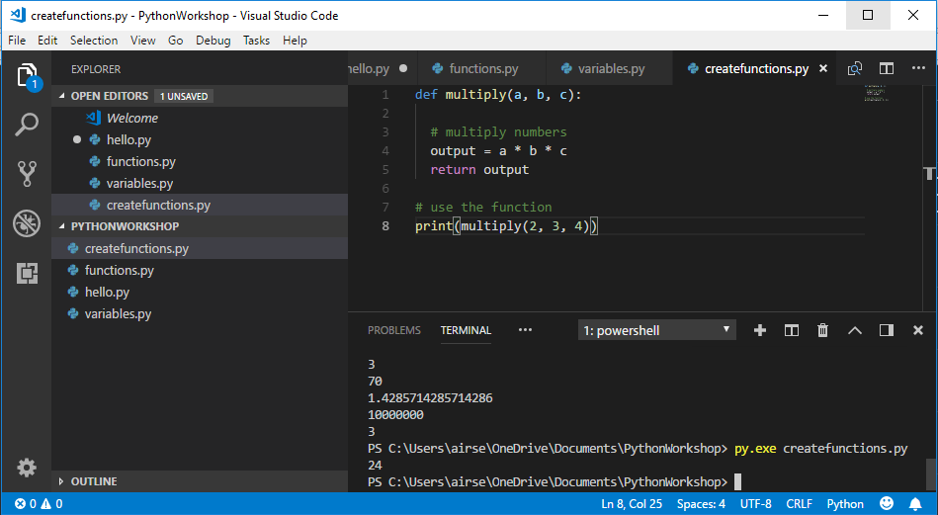Open the Extensions view
This screenshot has width=938, height=515.
coord(27,274)
